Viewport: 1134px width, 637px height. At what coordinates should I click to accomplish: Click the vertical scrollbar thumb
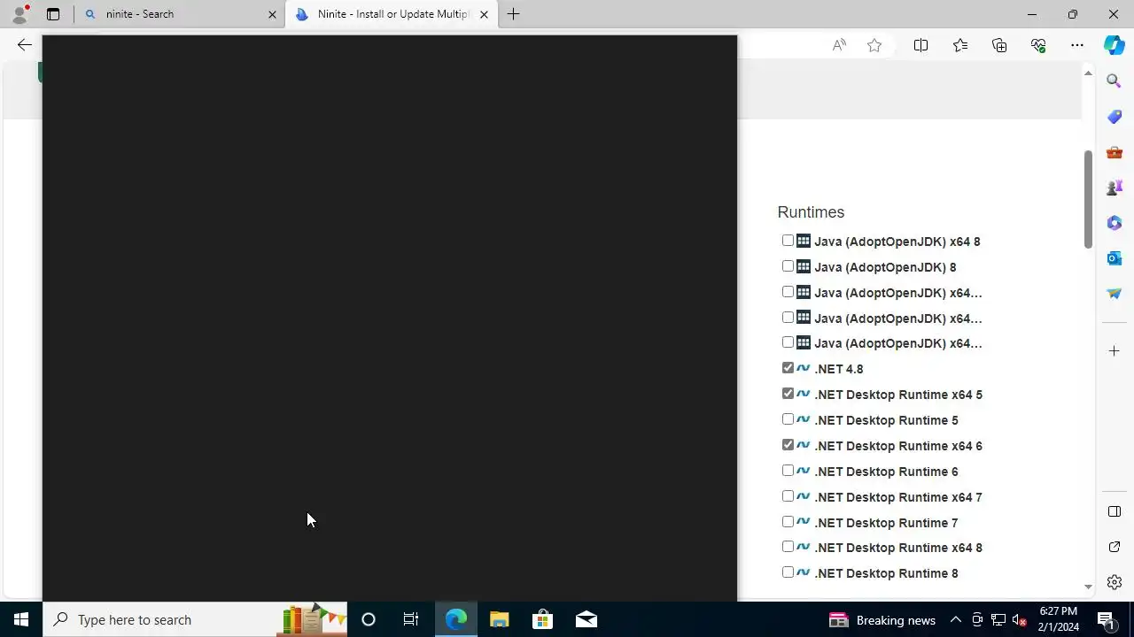tap(1088, 200)
